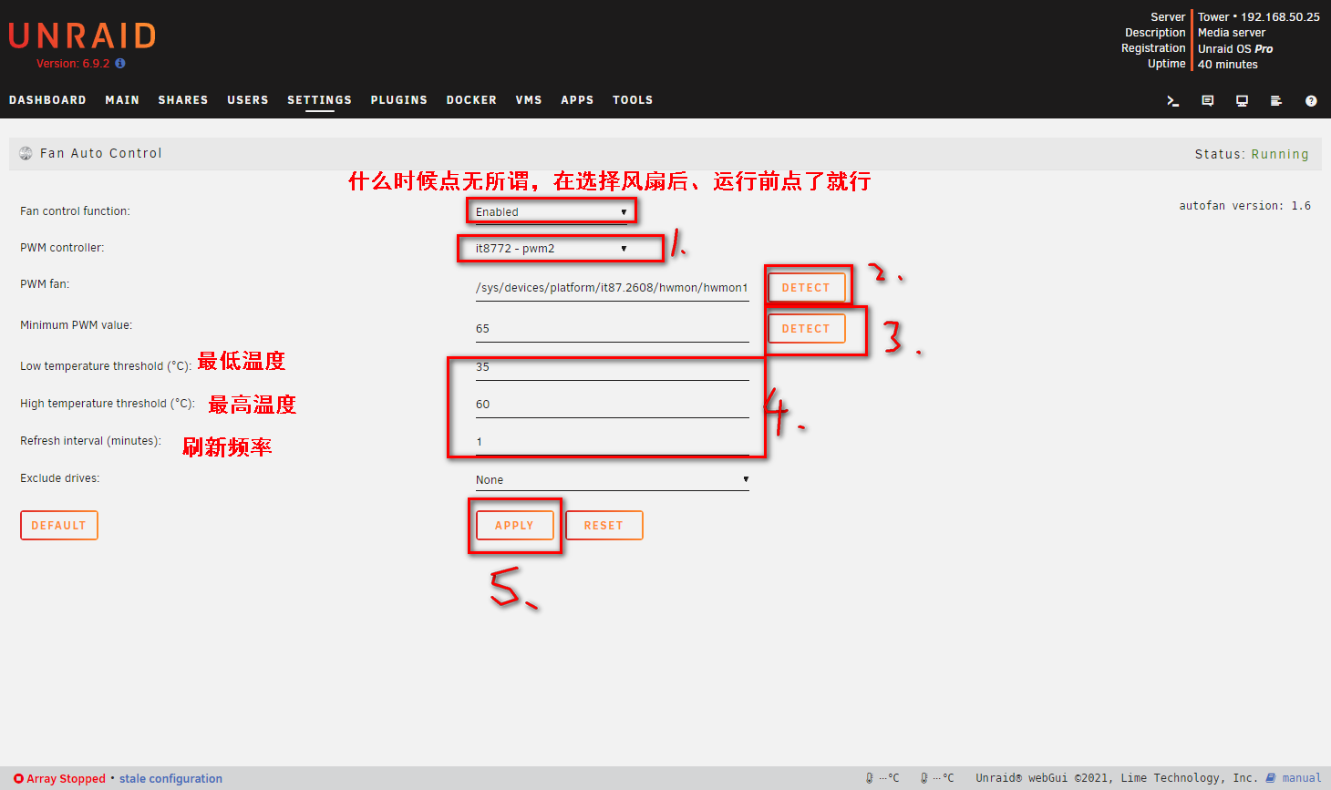
Task: Open the Tools menu
Action: (x=633, y=100)
